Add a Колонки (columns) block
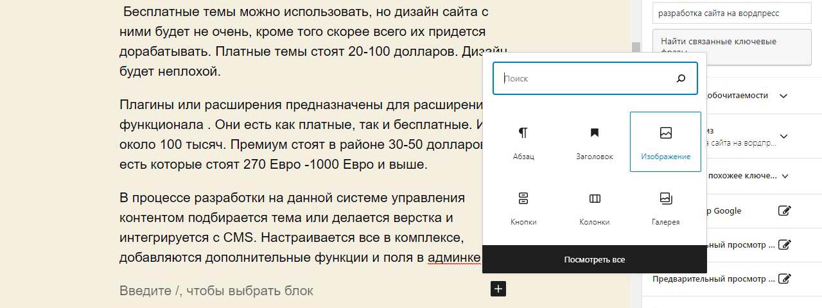 594,207
